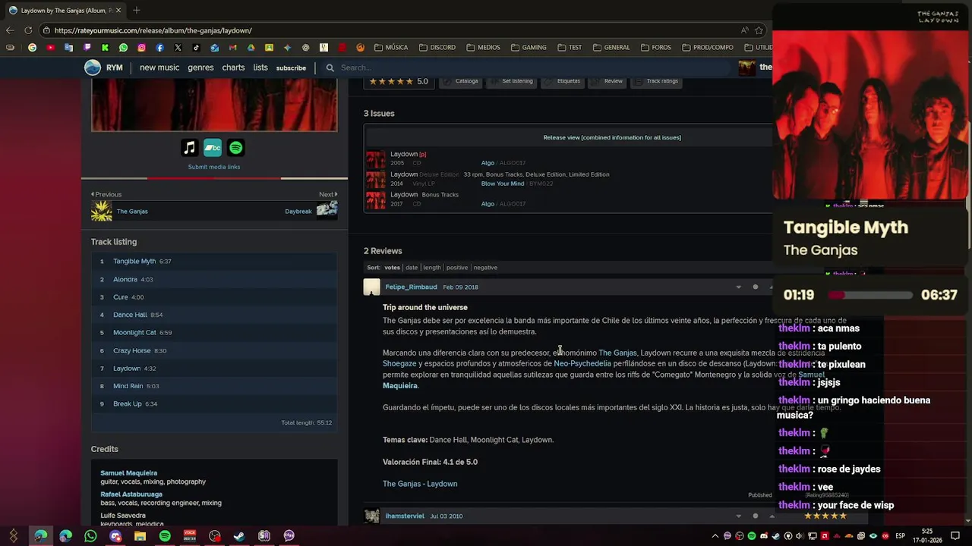Click the 5.0 star rating control
The width and height of the screenshot is (972, 546).
[398, 81]
